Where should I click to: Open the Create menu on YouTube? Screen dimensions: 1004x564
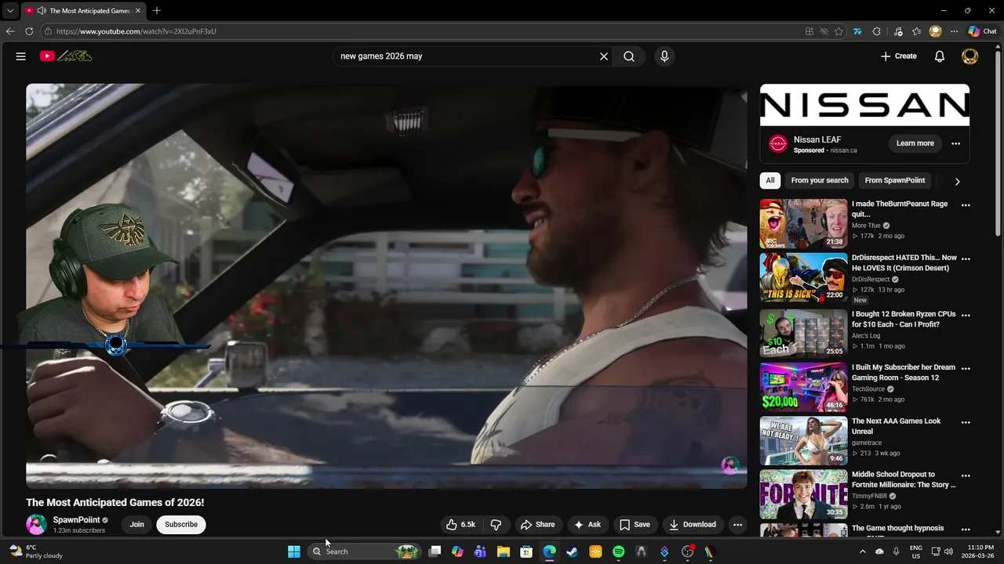899,56
